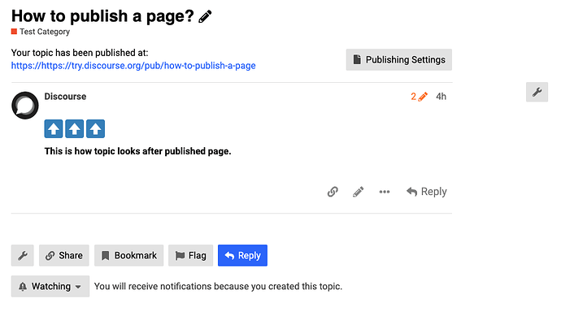Screen dimensions: 561x312
Task: Edit the topic title with pencil icon
Action: tap(205, 16)
